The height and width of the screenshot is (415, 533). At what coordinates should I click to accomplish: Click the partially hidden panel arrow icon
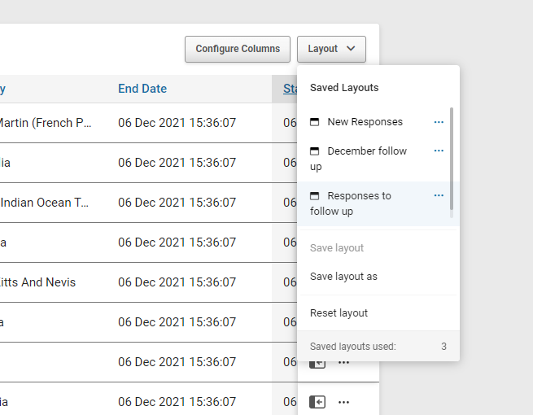click(x=317, y=364)
